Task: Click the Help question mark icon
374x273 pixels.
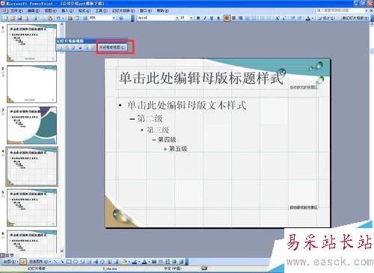Action: point(121,18)
